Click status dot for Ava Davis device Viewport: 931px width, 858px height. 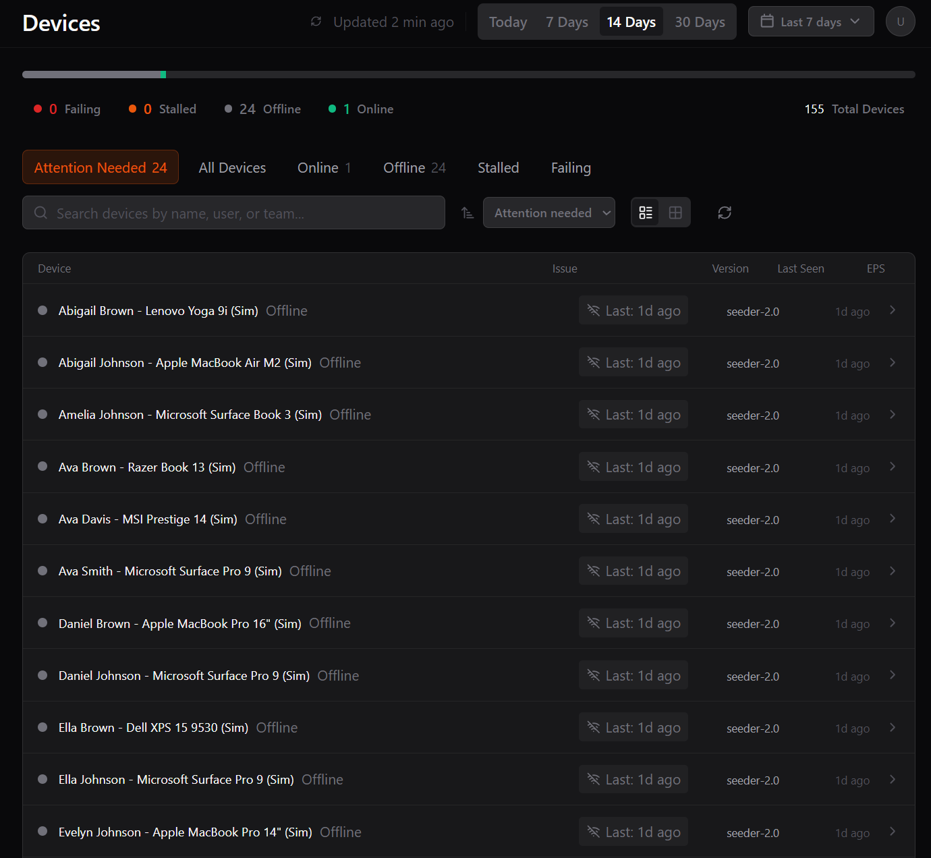[43, 519]
